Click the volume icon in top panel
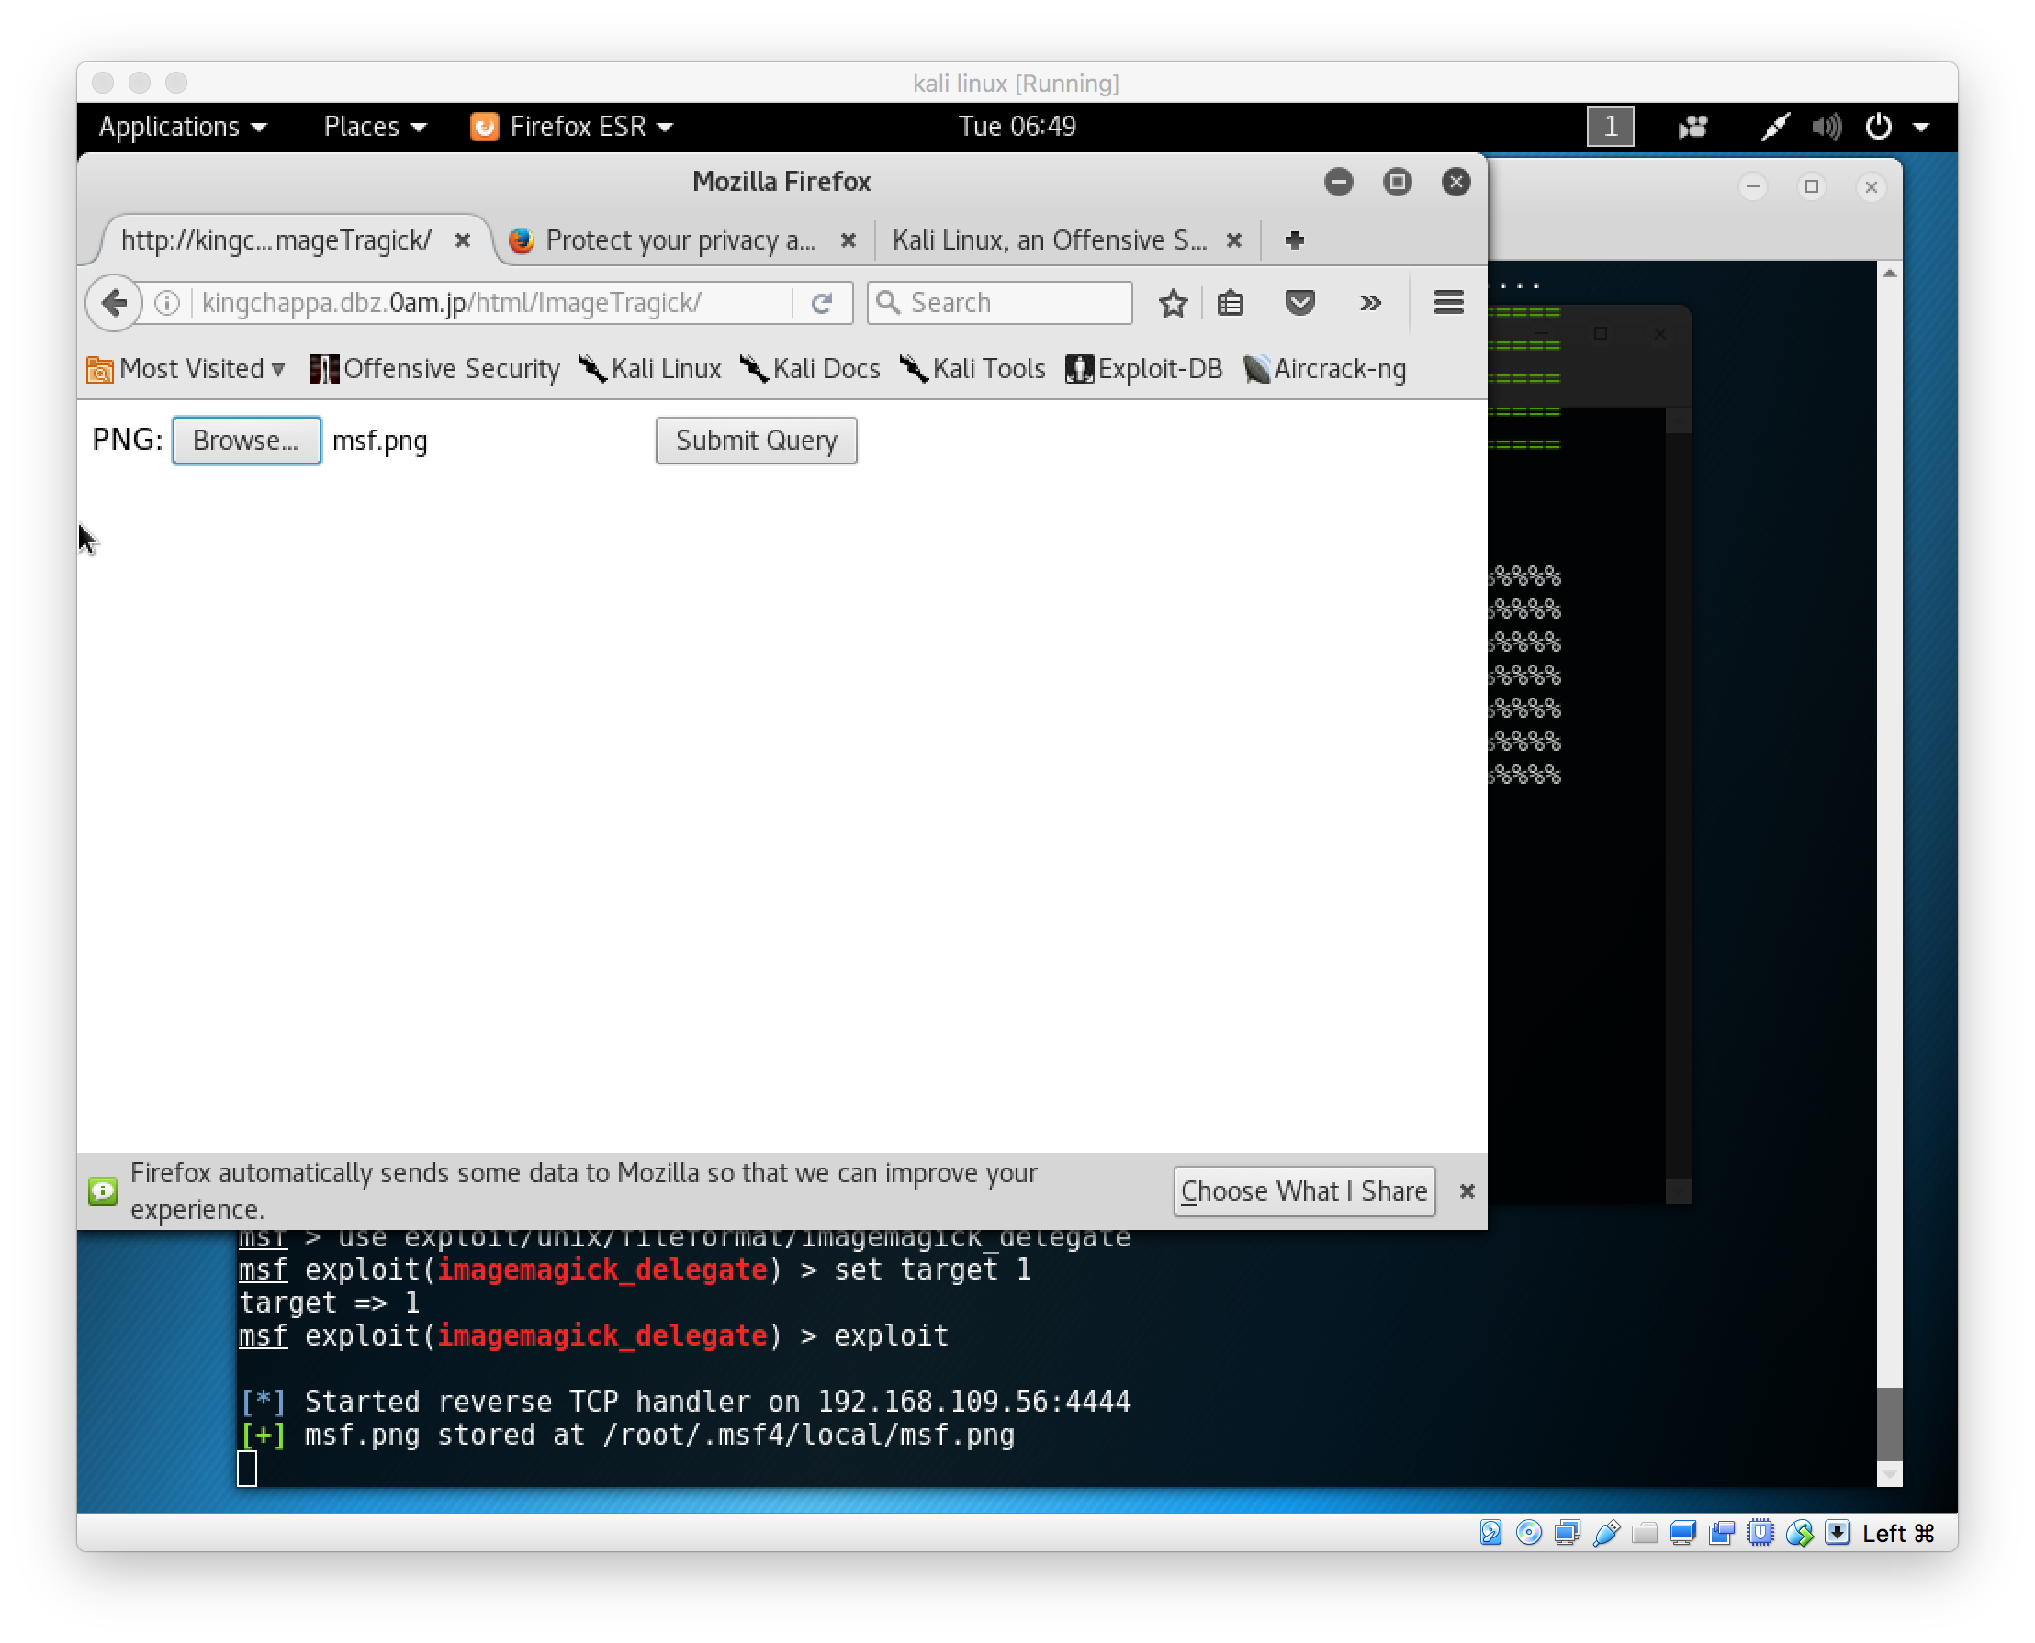Screen dimensions: 2035x1643 pos(1826,127)
